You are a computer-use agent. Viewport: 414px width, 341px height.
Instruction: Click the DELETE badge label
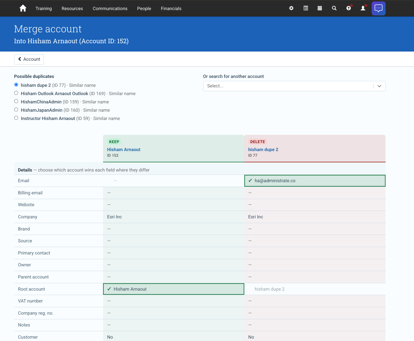(x=257, y=142)
